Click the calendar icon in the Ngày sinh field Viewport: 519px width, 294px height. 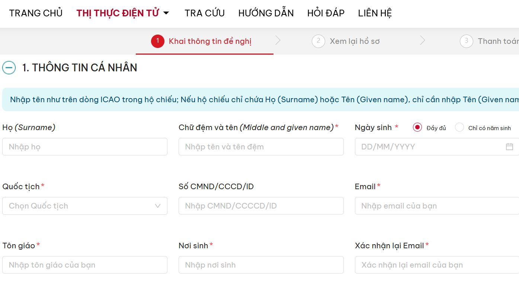509,146
